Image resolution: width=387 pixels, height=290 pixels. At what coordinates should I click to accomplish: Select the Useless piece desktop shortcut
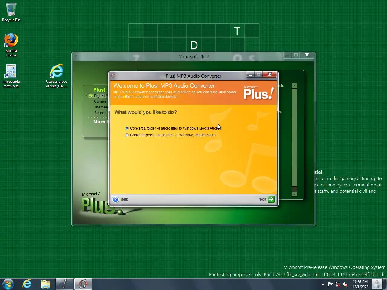pyautogui.click(x=56, y=76)
